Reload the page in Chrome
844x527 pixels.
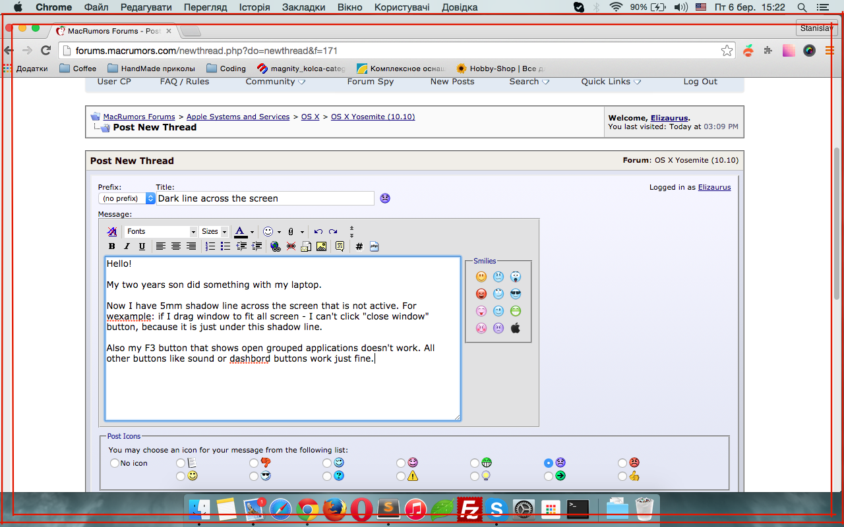pos(46,51)
